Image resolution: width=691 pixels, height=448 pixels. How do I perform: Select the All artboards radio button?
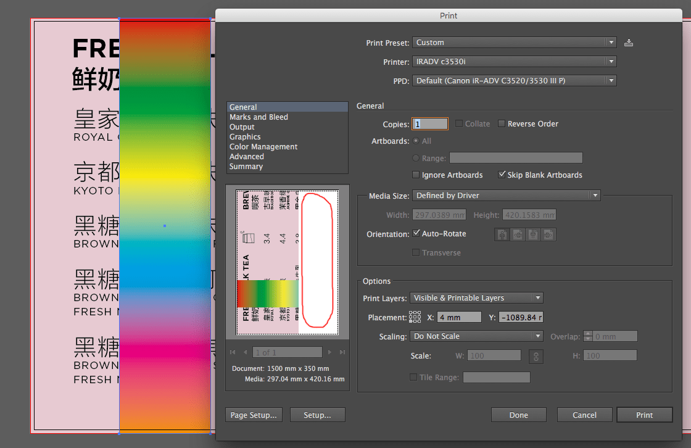coord(416,141)
